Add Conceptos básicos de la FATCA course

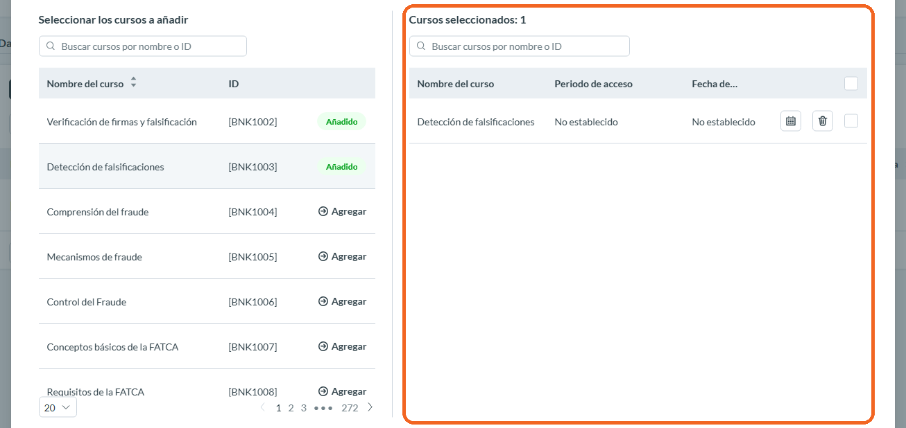coord(342,346)
